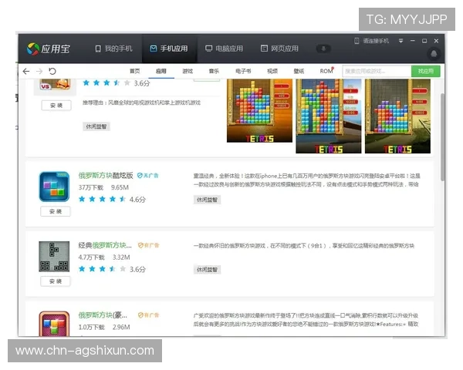This screenshot has height=370, width=463.
Task: Click 休闲益智 tag under first app
Action: coord(96,126)
